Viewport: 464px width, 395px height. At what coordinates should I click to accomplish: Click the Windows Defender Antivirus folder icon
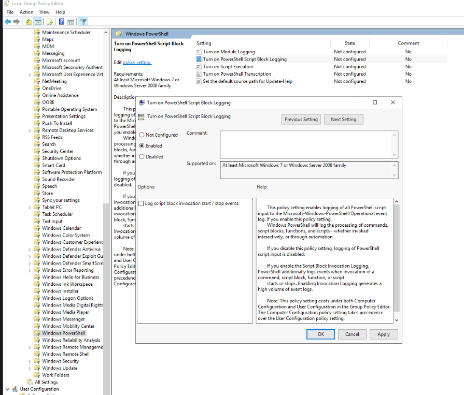pos(37,249)
